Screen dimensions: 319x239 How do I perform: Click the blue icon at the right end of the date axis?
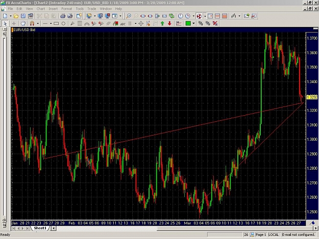(312, 223)
